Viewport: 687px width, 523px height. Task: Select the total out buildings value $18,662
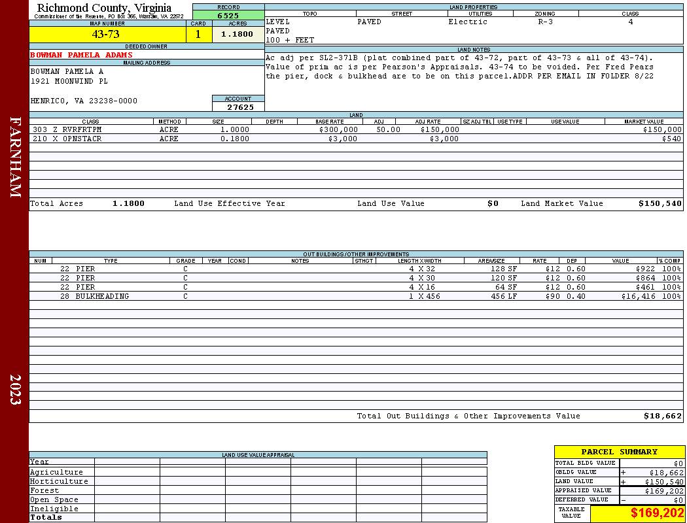tap(662, 416)
